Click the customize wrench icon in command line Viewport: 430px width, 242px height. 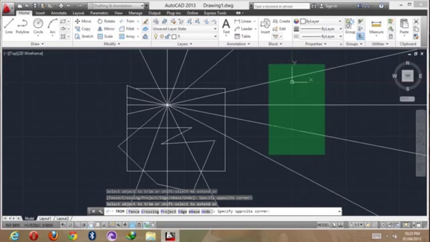click(100, 211)
